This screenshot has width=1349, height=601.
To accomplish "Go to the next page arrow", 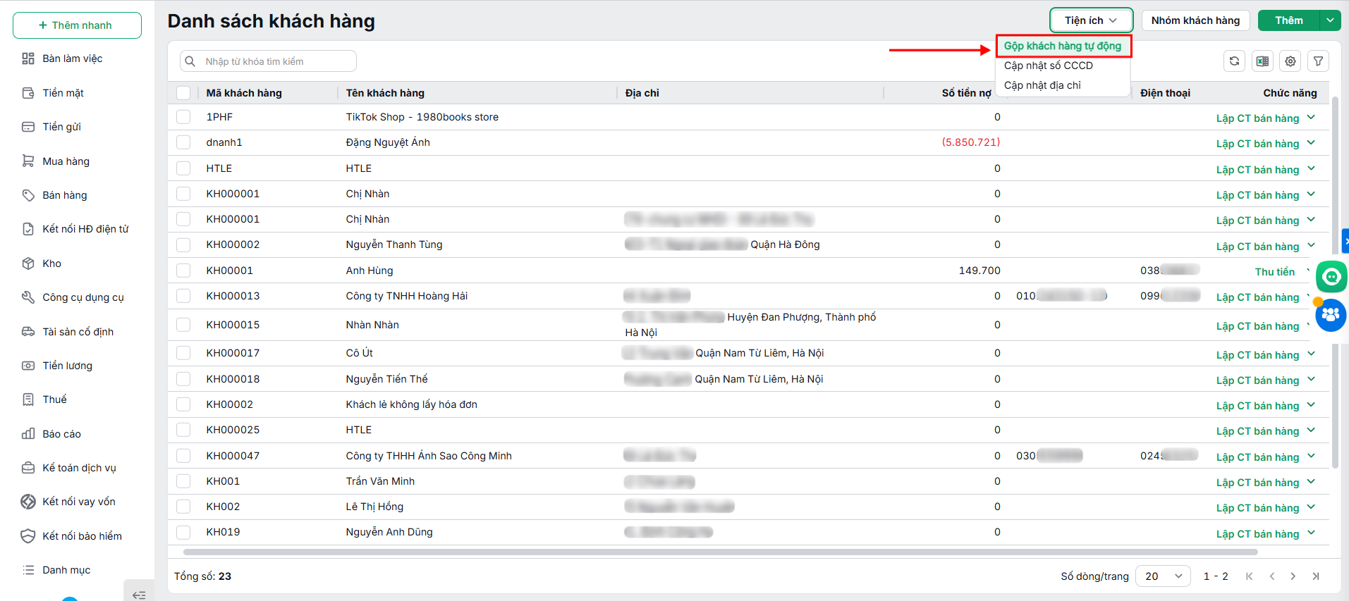I will (x=1293, y=576).
